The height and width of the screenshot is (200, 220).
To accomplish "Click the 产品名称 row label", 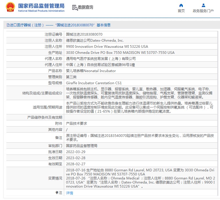I will point(55,71).
